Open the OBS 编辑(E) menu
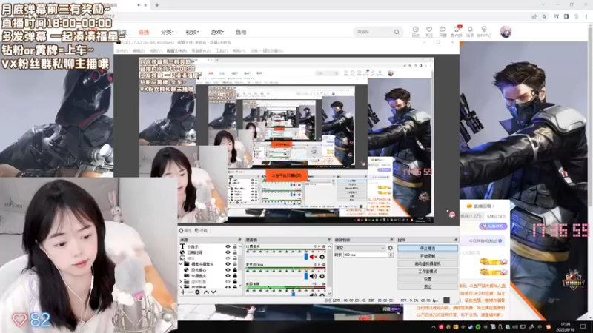This screenshot has width=593, height=333. (x=138, y=50)
